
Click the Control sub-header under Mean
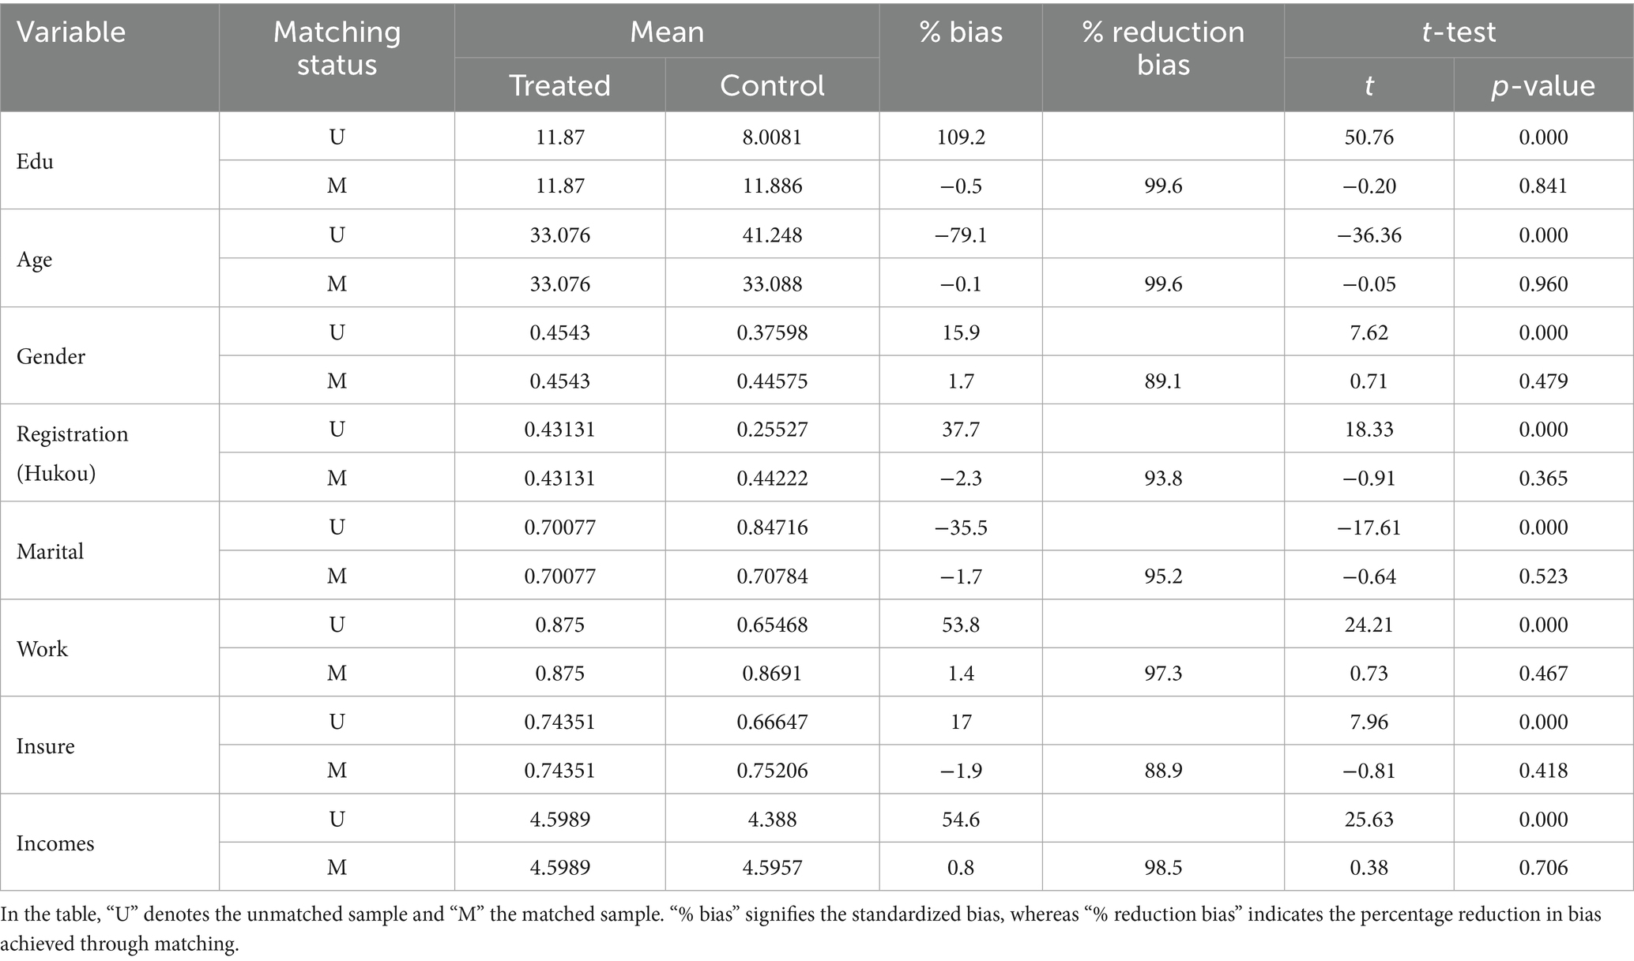[772, 85]
